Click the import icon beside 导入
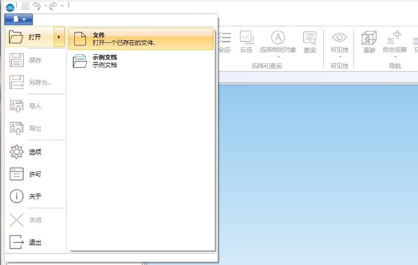Image resolution: width=418 pixels, height=265 pixels. pos(17,106)
